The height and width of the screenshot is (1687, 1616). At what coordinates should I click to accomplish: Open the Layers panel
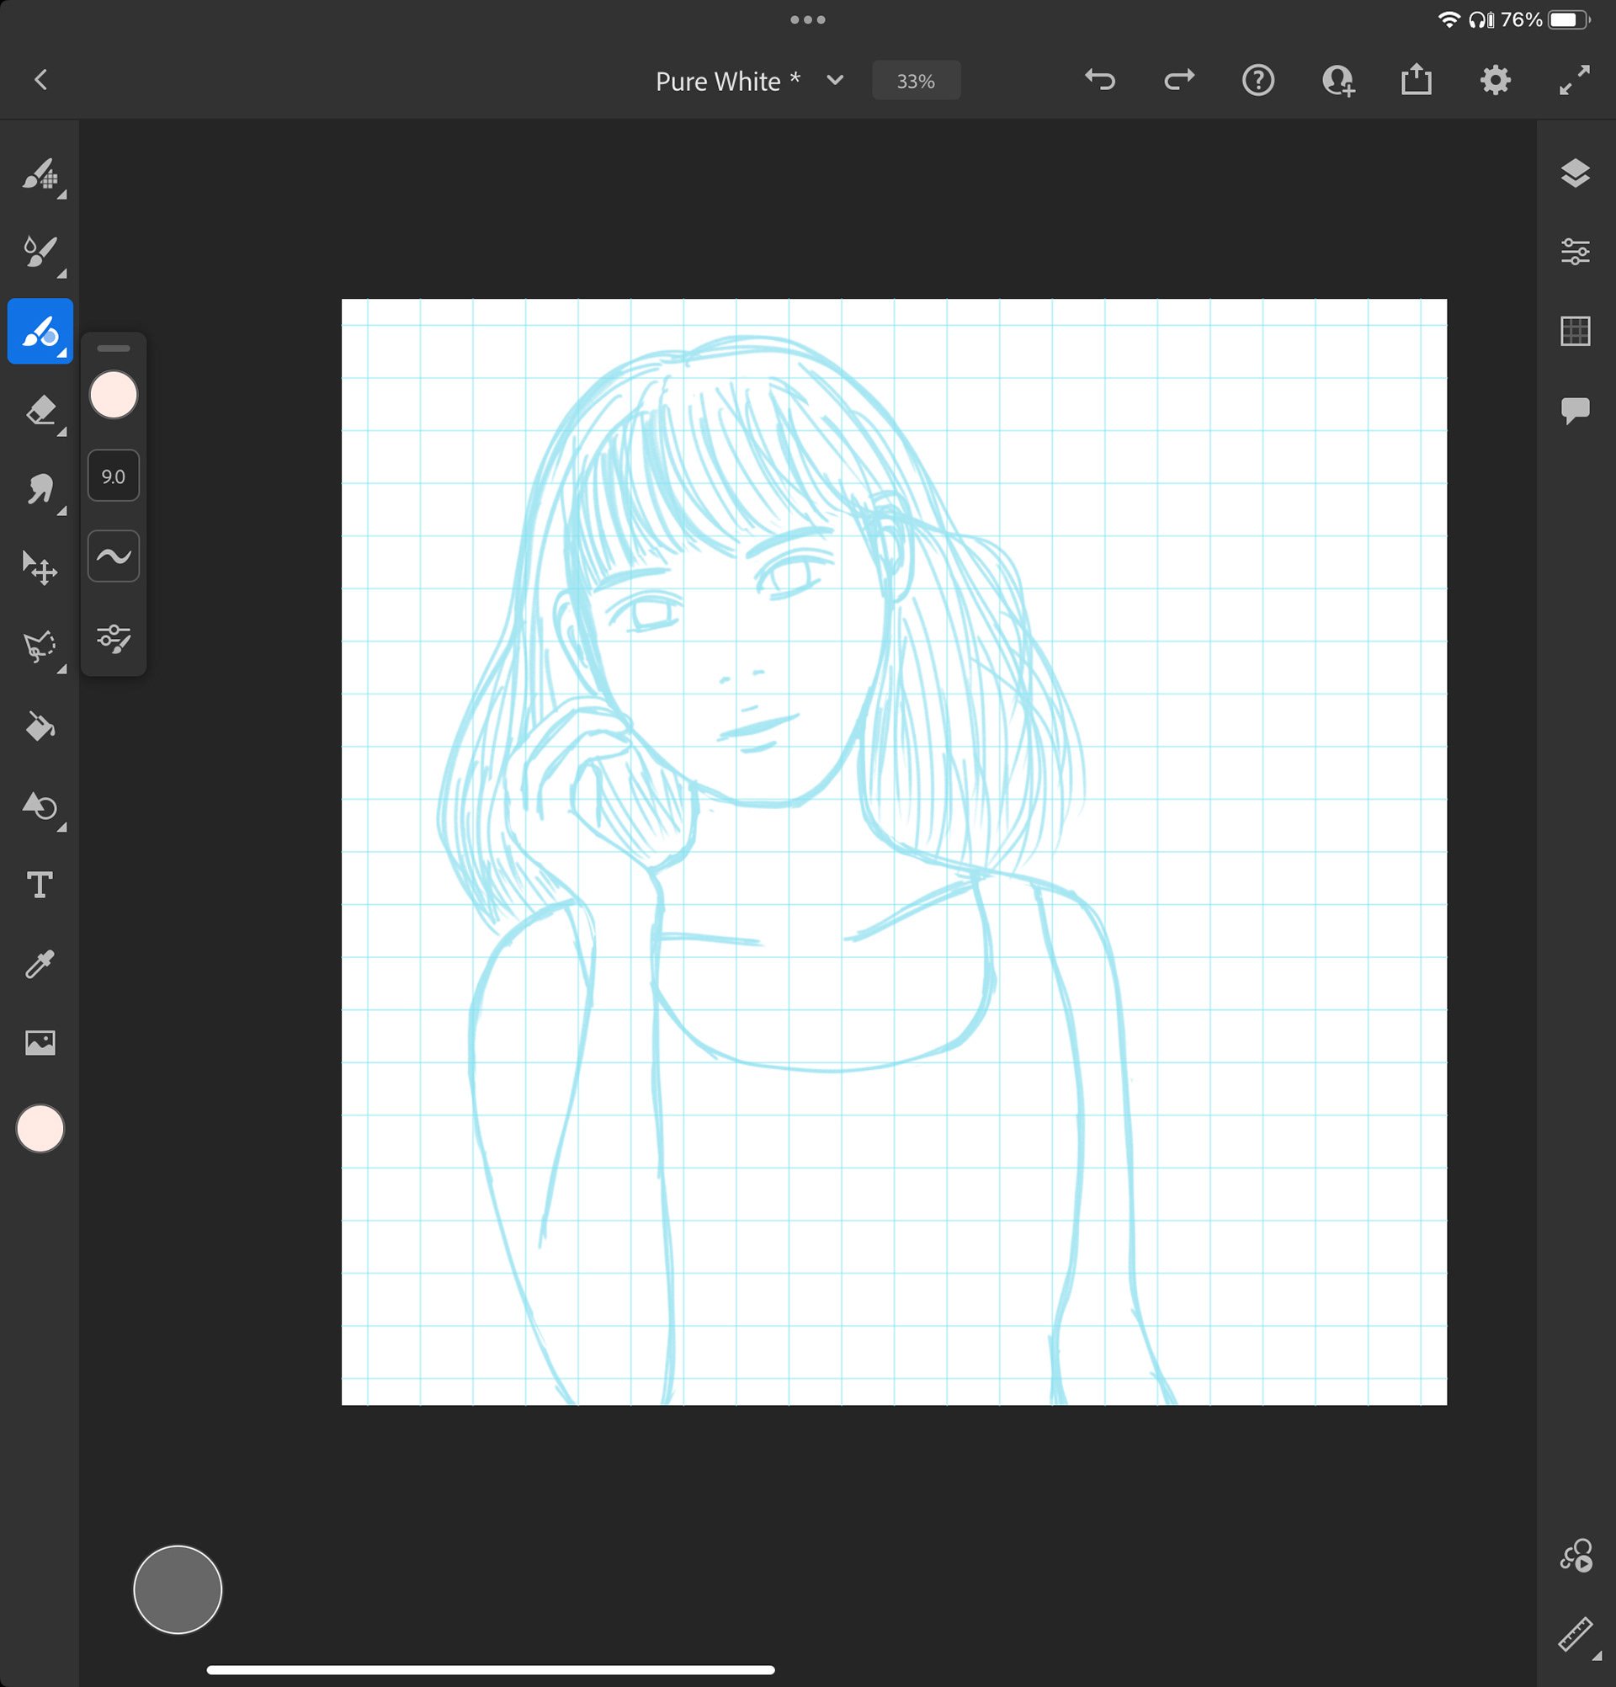coord(1574,173)
